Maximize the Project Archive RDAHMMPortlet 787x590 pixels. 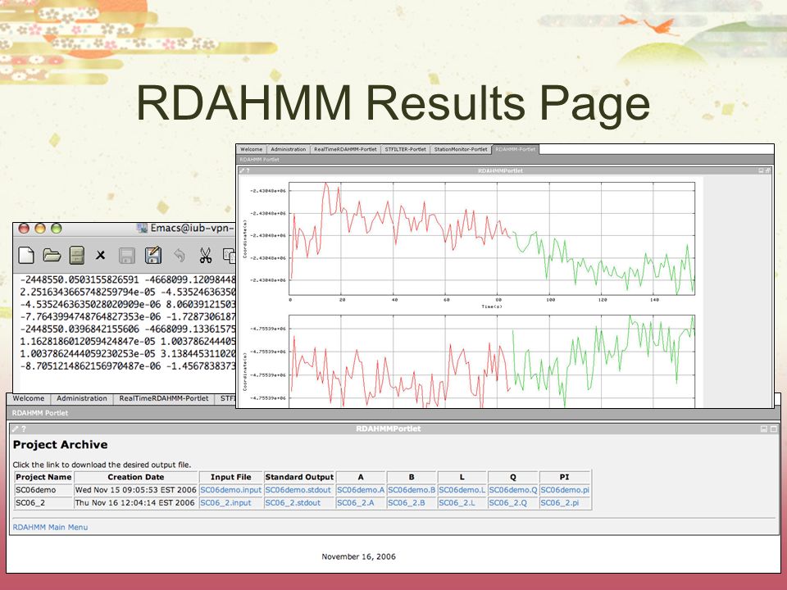[x=773, y=429]
